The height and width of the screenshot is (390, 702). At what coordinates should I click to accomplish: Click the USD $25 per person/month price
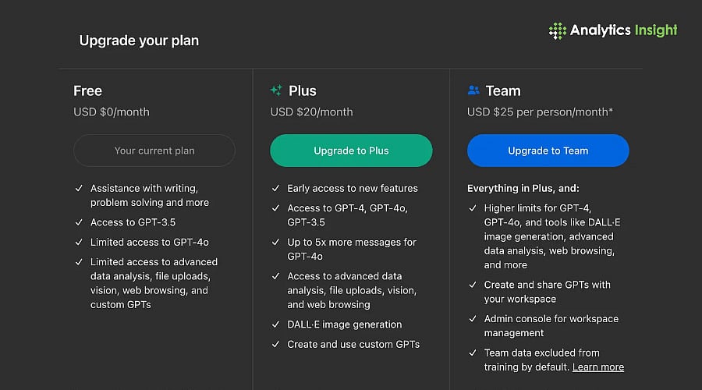[x=540, y=112]
